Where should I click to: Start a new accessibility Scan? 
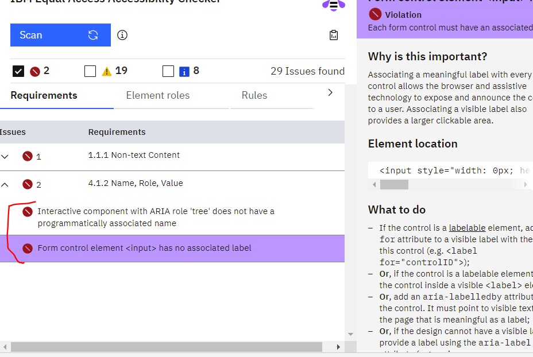pyautogui.click(x=60, y=35)
